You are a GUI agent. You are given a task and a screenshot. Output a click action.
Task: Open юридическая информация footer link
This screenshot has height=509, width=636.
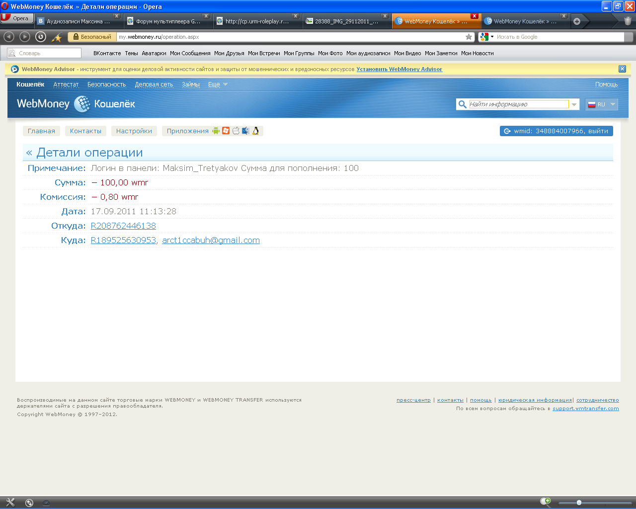pyautogui.click(x=535, y=400)
